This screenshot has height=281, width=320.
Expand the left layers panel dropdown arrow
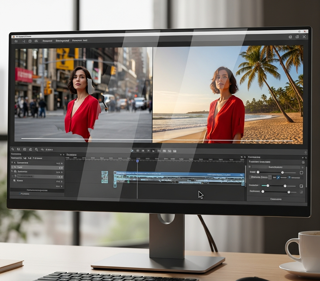click(61, 155)
